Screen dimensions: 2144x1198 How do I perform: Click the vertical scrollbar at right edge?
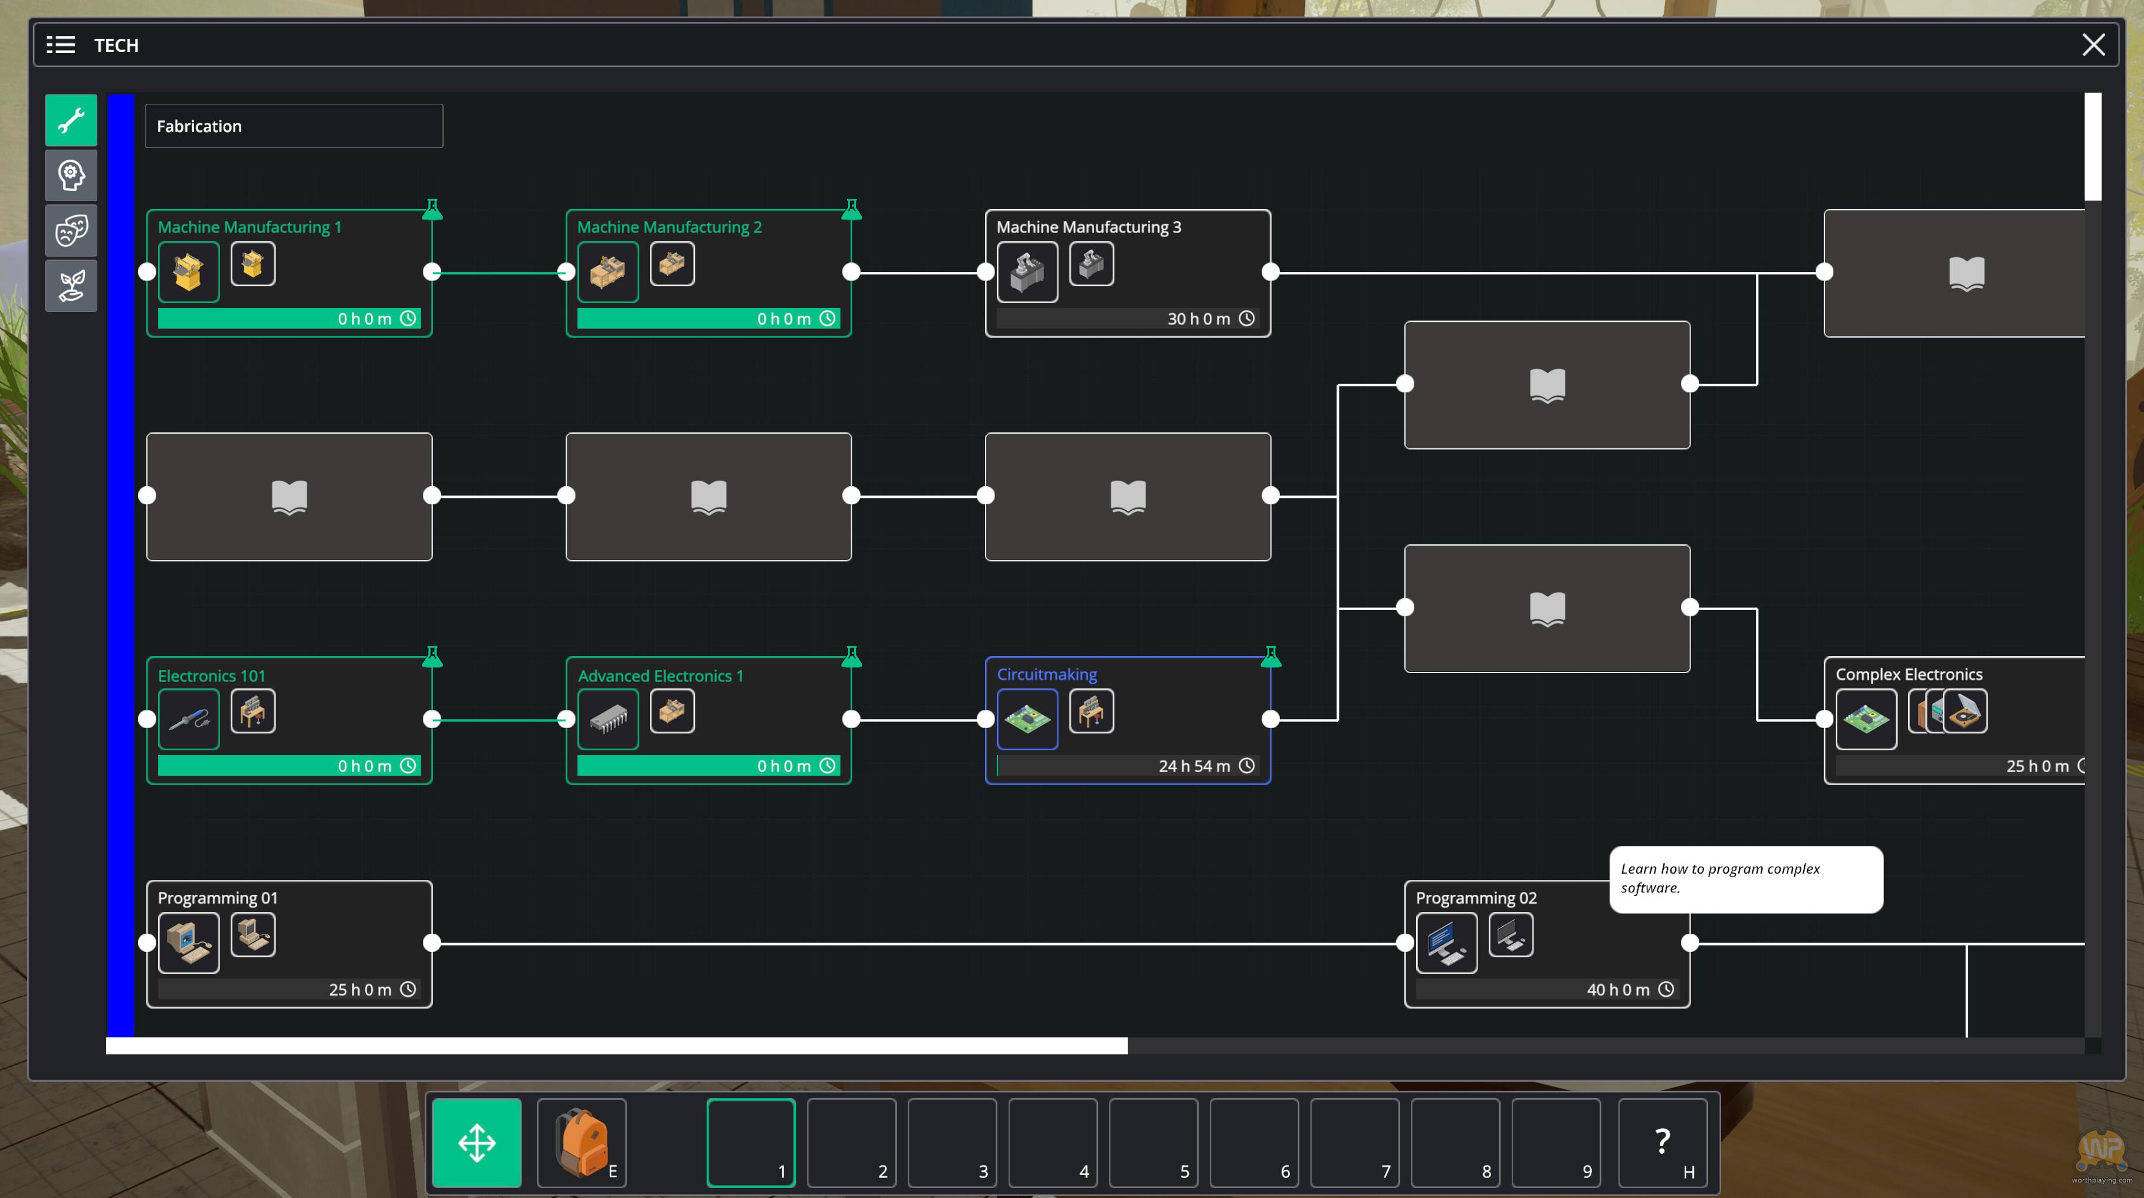pos(2093,146)
